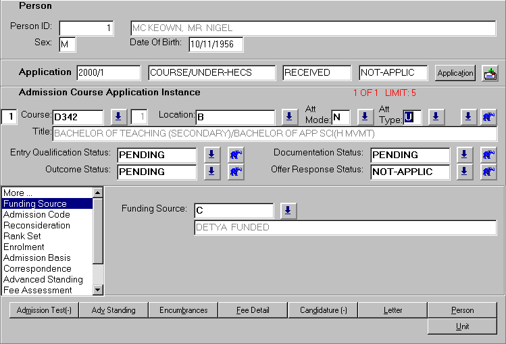Open the Course lookup arrow
Screen dimensions: 506x344
click(118, 117)
